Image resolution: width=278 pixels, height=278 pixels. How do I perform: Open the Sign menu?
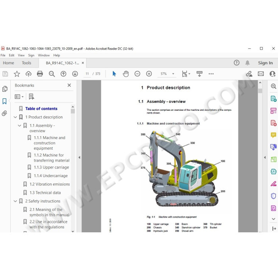31,55
